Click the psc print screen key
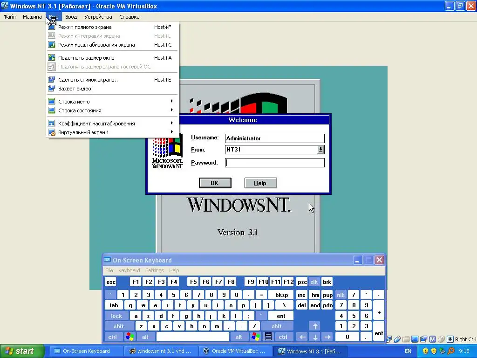This screenshot has height=358, width=477. (302, 282)
